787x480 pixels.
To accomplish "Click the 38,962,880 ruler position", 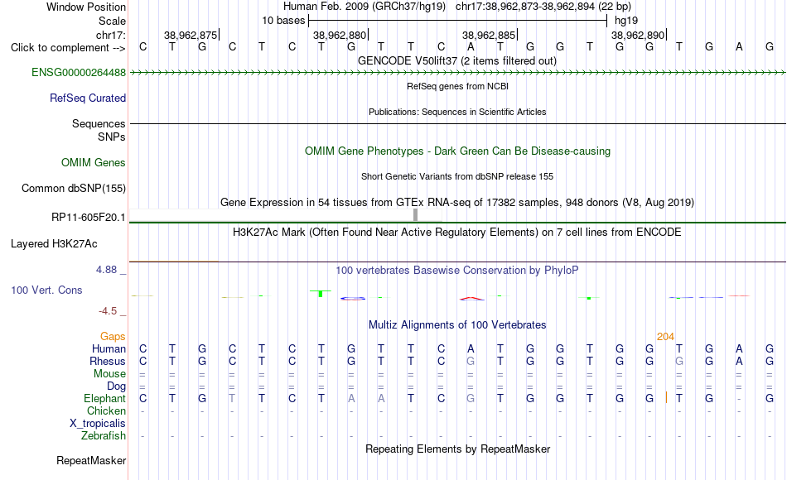I will [x=340, y=35].
